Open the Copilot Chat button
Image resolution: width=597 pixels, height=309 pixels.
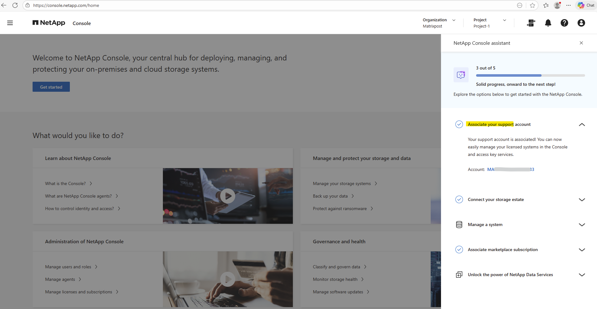pyautogui.click(x=586, y=5)
